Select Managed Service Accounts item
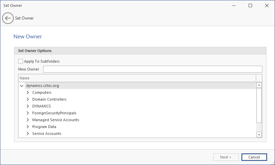 tap(56, 120)
